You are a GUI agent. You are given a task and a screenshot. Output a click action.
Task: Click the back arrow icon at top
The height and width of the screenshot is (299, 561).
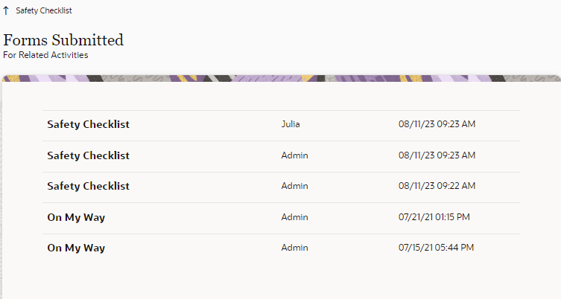(7, 11)
